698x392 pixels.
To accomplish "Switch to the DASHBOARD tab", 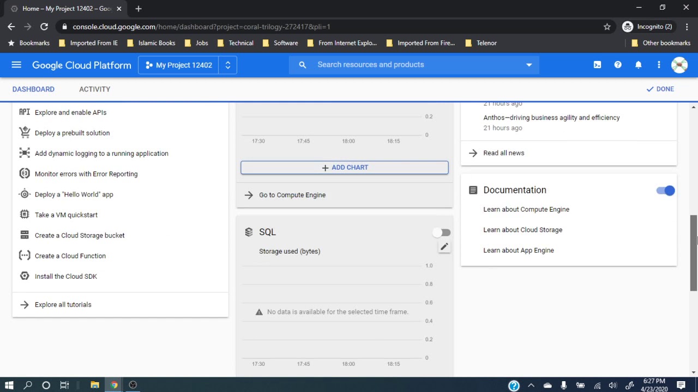I will point(33,89).
